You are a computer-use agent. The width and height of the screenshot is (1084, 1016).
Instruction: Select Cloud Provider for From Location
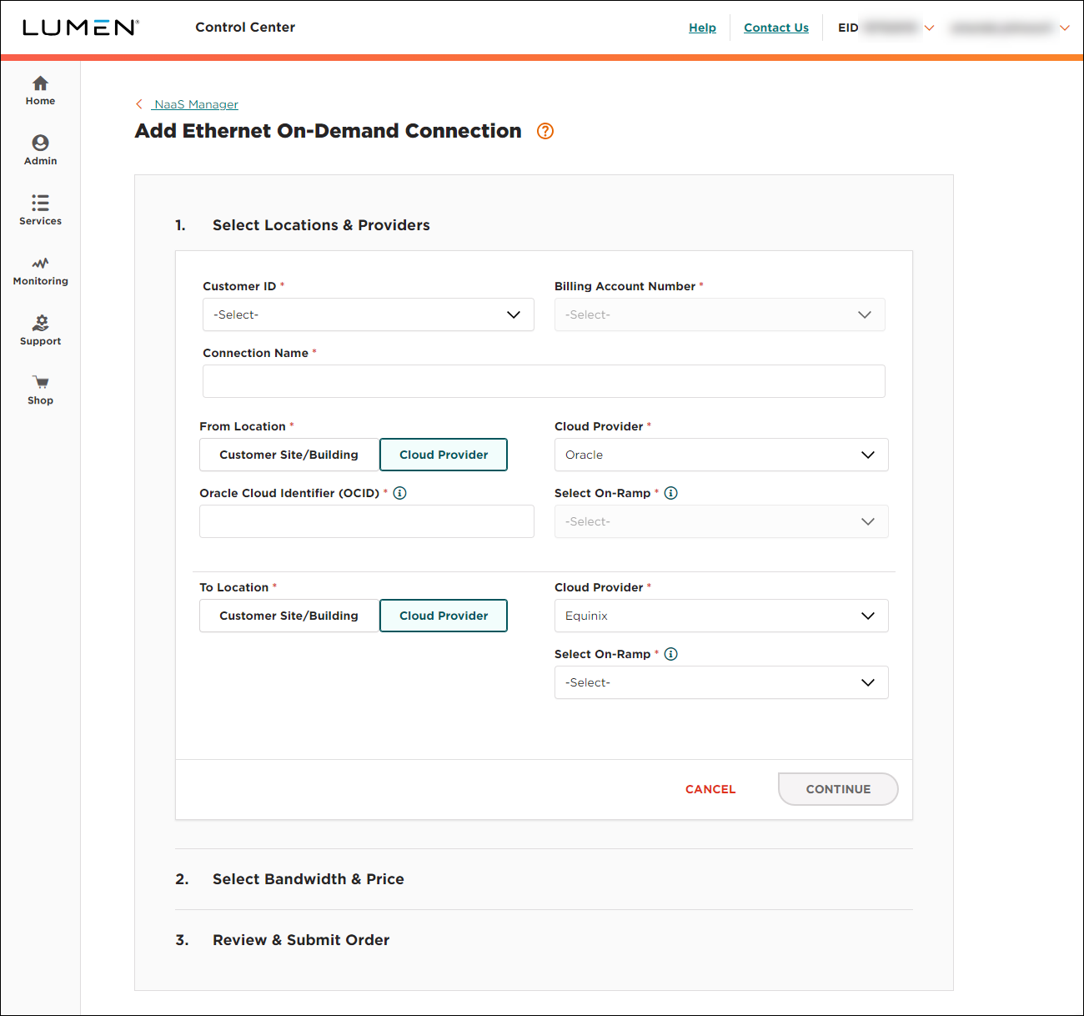click(444, 455)
